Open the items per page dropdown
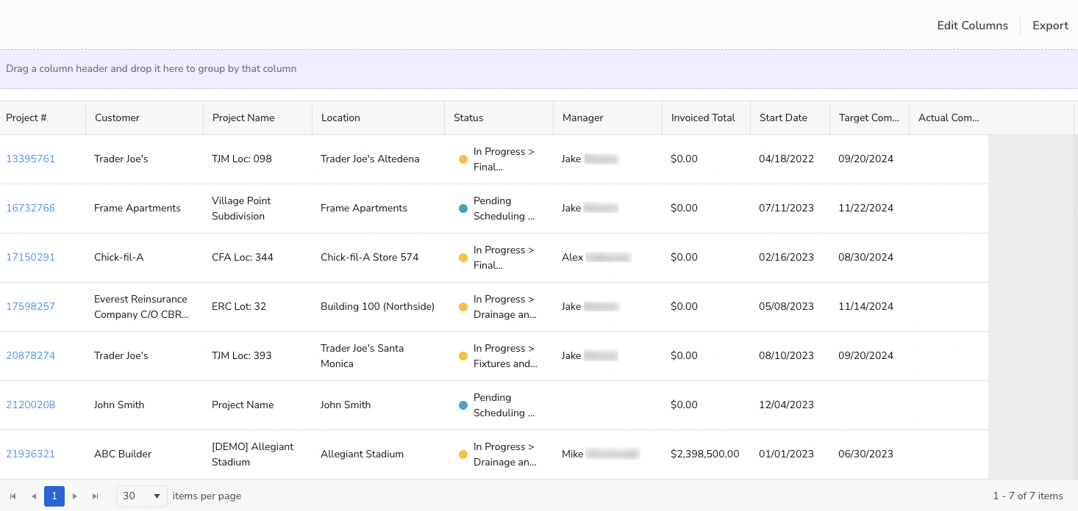 (x=158, y=496)
